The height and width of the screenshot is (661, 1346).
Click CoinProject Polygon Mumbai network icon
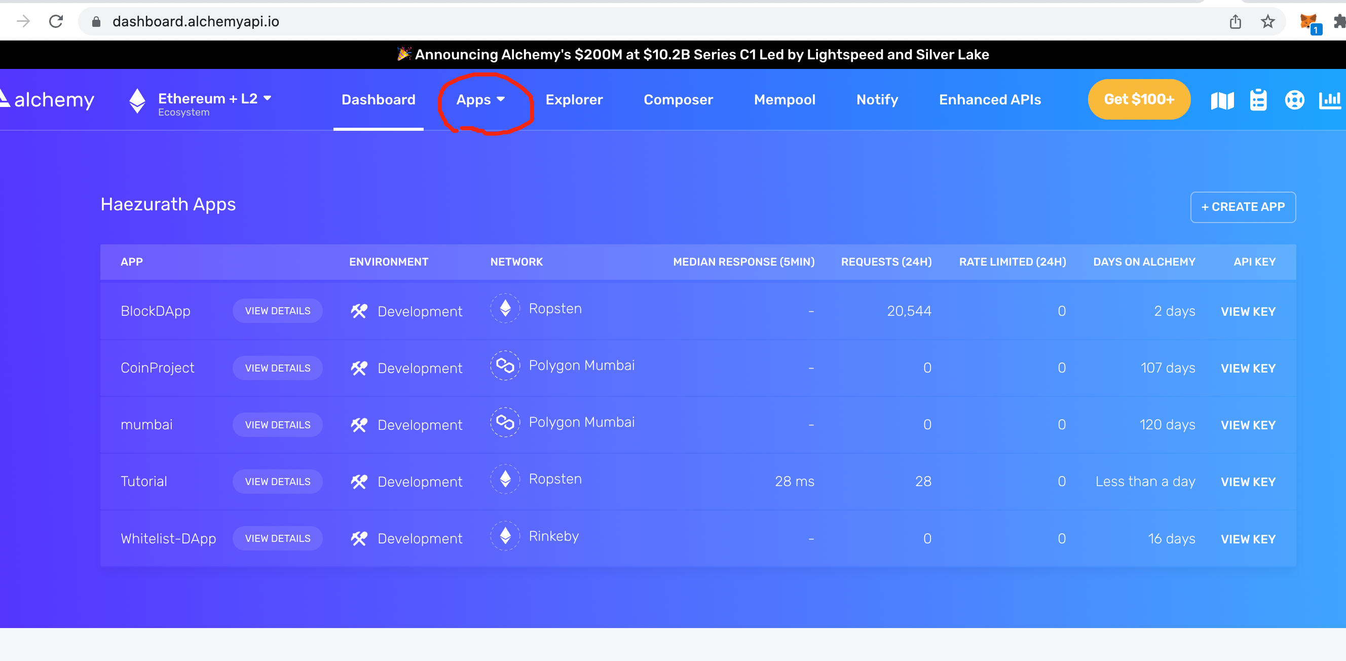tap(505, 365)
